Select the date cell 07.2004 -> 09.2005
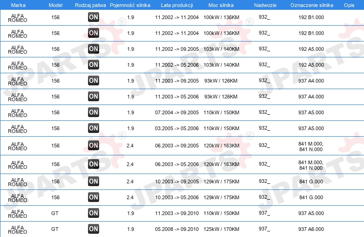Viewport: 364px width, 237px height. point(177,112)
